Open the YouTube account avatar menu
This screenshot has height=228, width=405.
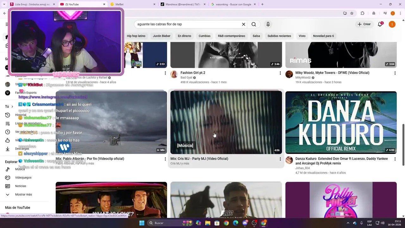(392, 24)
